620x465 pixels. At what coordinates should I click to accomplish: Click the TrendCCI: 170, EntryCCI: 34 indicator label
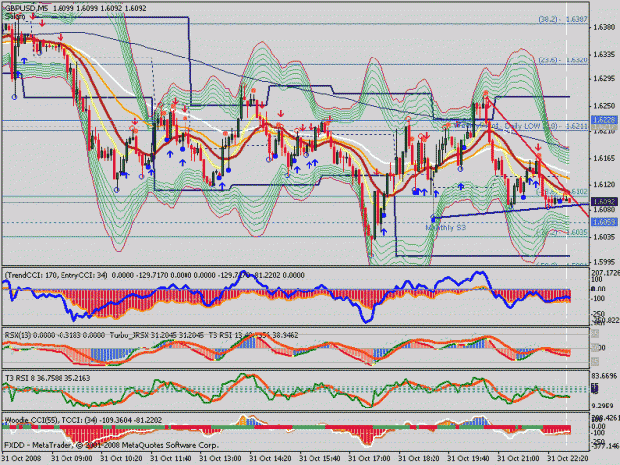pos(56,275)
